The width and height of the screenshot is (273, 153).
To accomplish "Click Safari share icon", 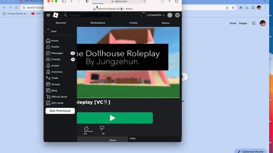I will click(163, 1).
